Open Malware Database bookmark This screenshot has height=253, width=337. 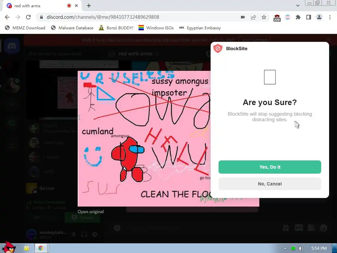72,28
